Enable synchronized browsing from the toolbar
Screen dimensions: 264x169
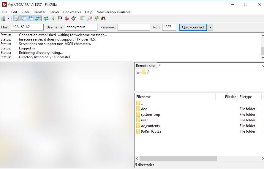(97, 18)
